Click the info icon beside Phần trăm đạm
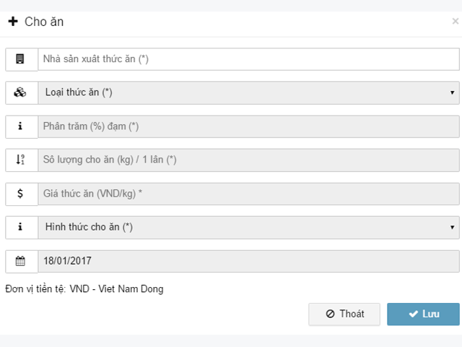 point(20,127)
